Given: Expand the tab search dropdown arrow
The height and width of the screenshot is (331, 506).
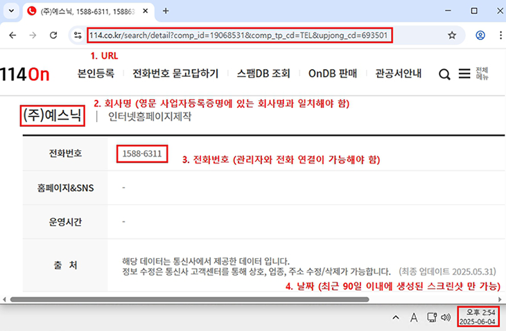Looking at the screenshot, I should 11,11.
